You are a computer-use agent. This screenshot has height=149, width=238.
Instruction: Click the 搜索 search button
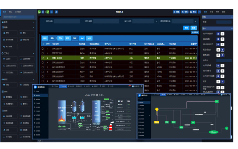click(x=186, y=28)
